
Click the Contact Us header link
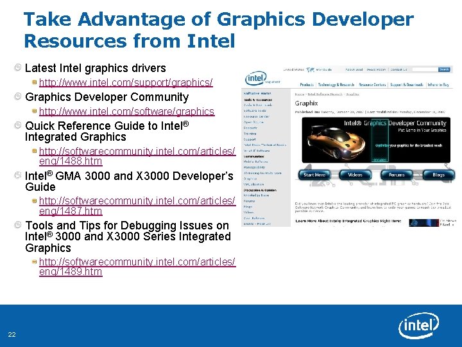pos(398,69)
